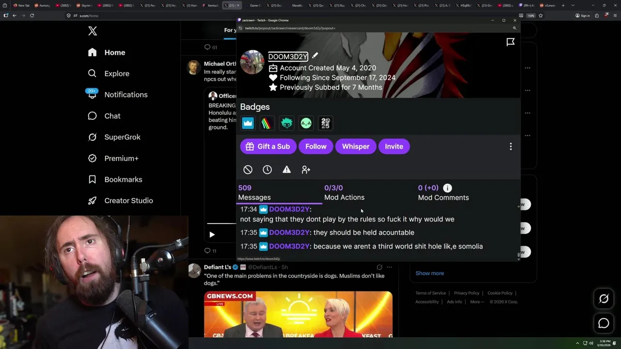The height and width of the screenshot is (349, 621).
Task: Click the report flag icon on viewer card
Action: pos(510,42)
